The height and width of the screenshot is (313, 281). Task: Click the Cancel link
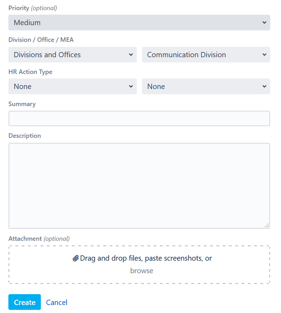coord(57,303)
